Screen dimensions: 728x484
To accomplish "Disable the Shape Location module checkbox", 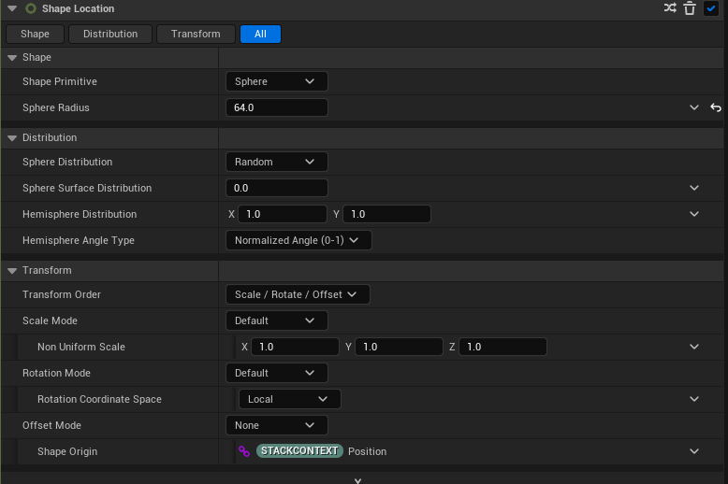I will coord(711,8).
